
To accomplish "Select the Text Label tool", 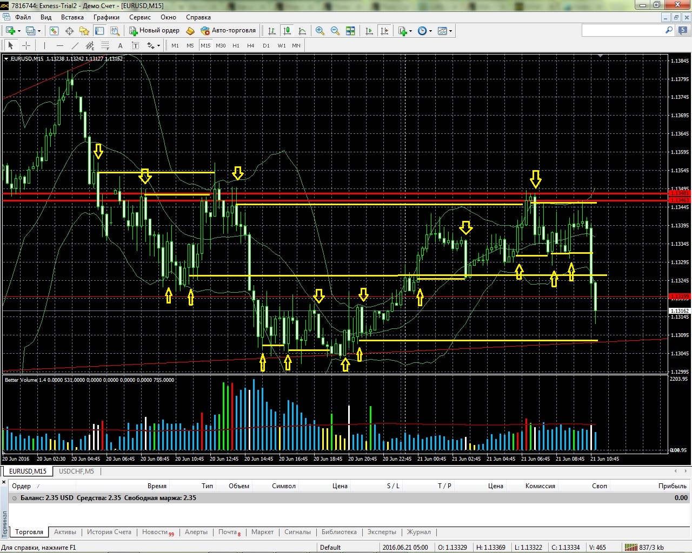I will coord(135,46).
